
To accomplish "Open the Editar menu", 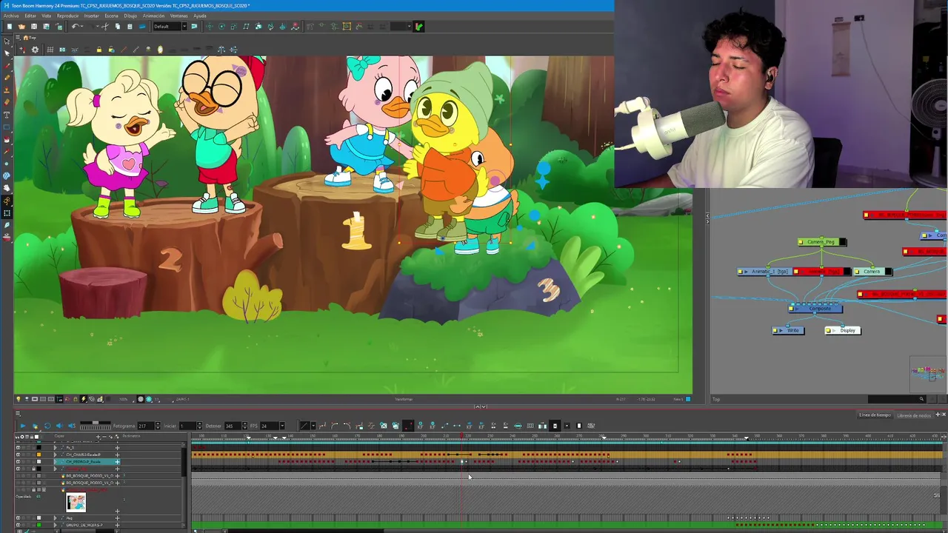I will (x=30, y=16).
